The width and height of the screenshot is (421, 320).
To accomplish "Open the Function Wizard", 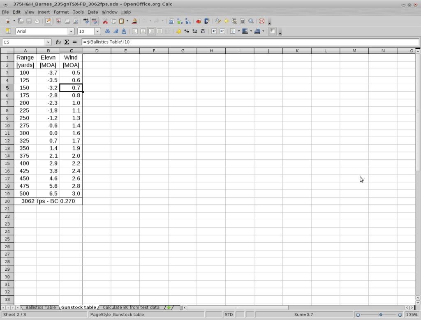I will pos(58,41).
